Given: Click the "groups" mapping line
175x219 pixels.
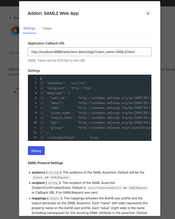Looking at the screenshot, I should (x=96, y=128).
